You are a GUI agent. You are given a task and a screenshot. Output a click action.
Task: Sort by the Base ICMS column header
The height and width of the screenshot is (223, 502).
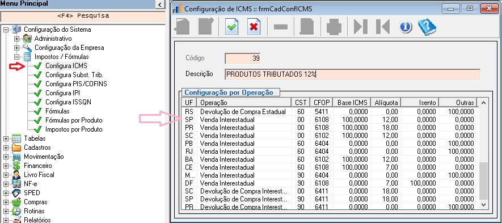coord(352,103)
